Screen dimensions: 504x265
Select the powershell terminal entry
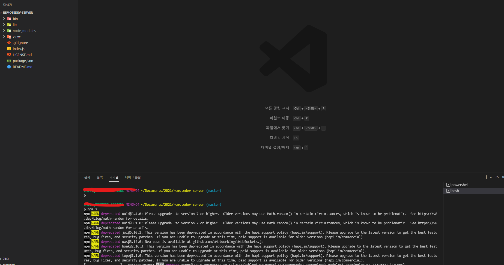pyautogui.click(x=474, y=185)
